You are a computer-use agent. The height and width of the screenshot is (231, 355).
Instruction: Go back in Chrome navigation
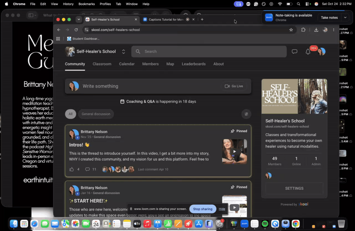pyautogui.click(x=59, y=30)
